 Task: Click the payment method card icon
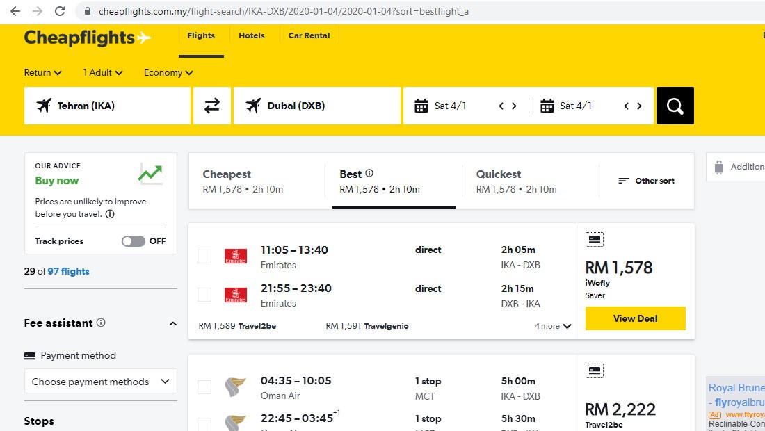[x=31, y=355]
